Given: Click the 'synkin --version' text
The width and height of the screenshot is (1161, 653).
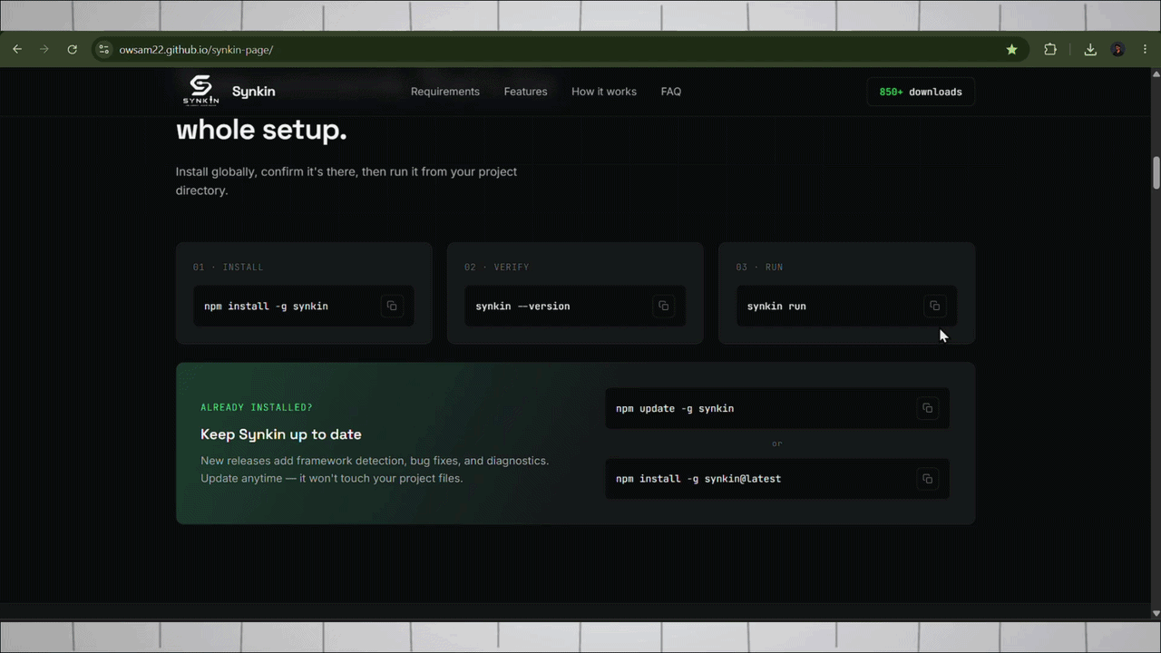Looking at the screenshot, I should (x=522, y=307).
